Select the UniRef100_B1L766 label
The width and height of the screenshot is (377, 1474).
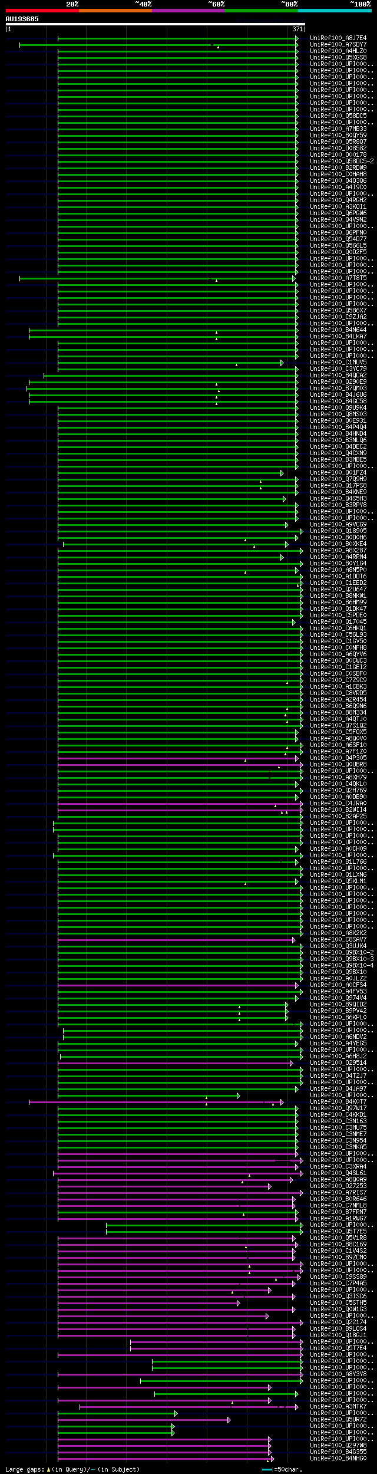pyautogui.click(x=338, y=862)
